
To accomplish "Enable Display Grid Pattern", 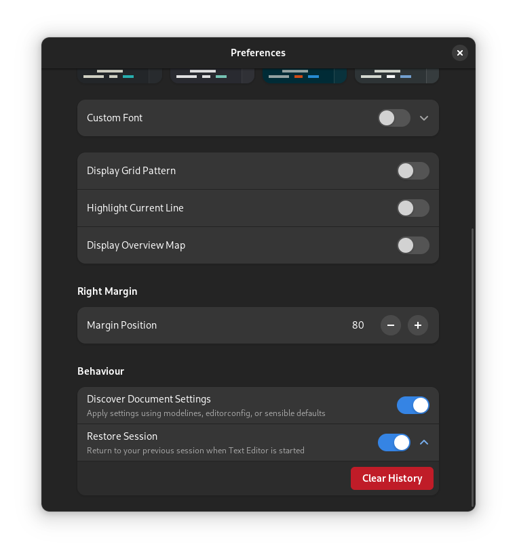I will [413, 171].
